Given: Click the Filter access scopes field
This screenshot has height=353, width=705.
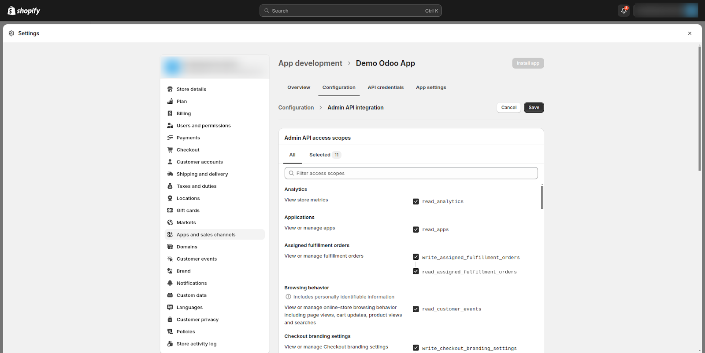Looking at the screenshot, I should [x=411, y=173].
